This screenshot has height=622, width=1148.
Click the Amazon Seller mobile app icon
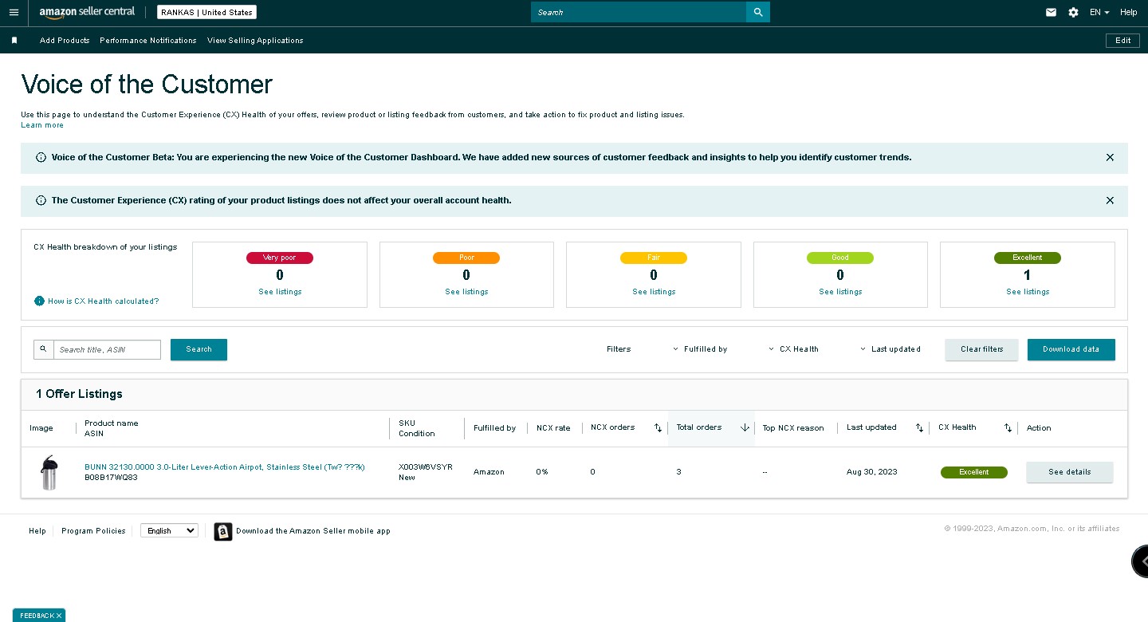[223, 531]
